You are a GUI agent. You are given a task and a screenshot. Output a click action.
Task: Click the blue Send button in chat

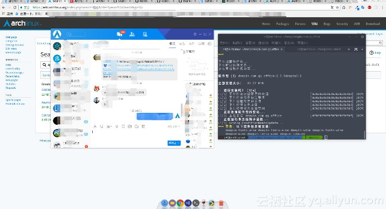172,143
